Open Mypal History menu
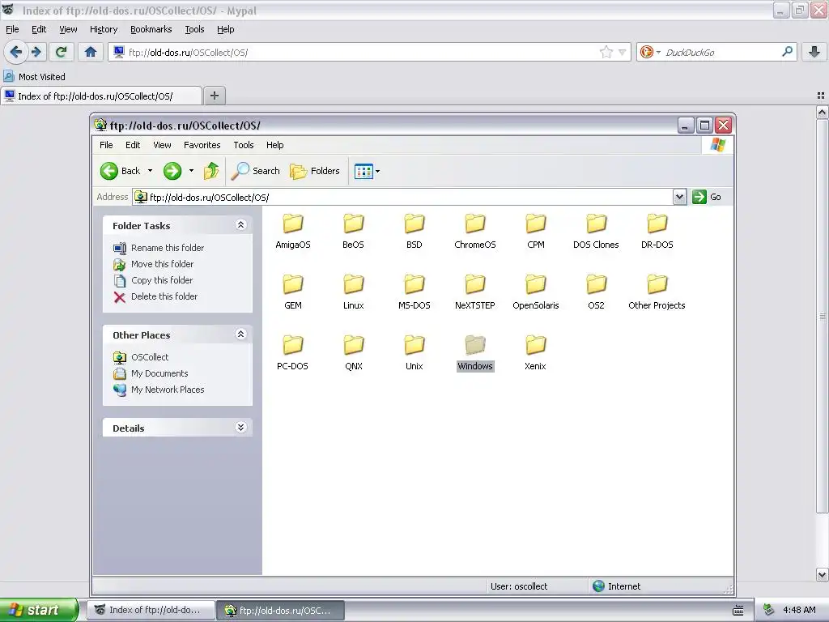This screenshot has width=829, height=622. click(x=104, y=30)
